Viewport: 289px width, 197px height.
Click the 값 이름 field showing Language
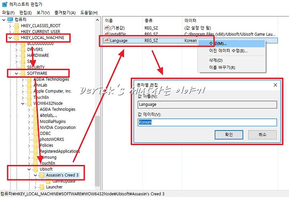[x=207, y=105]
